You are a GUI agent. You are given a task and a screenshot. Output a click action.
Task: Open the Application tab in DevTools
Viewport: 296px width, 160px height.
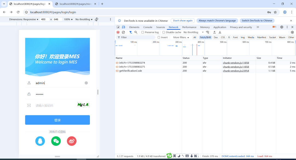[220, 27]
